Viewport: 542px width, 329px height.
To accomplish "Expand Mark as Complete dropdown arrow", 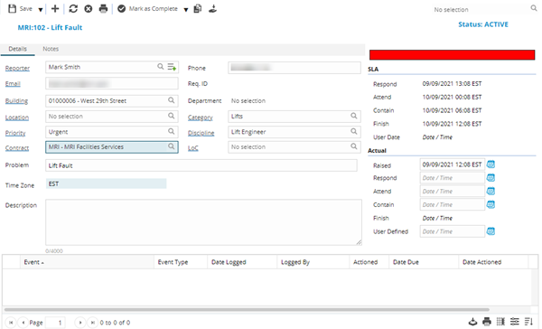I will pyautogui.click(x=186, y=9).
